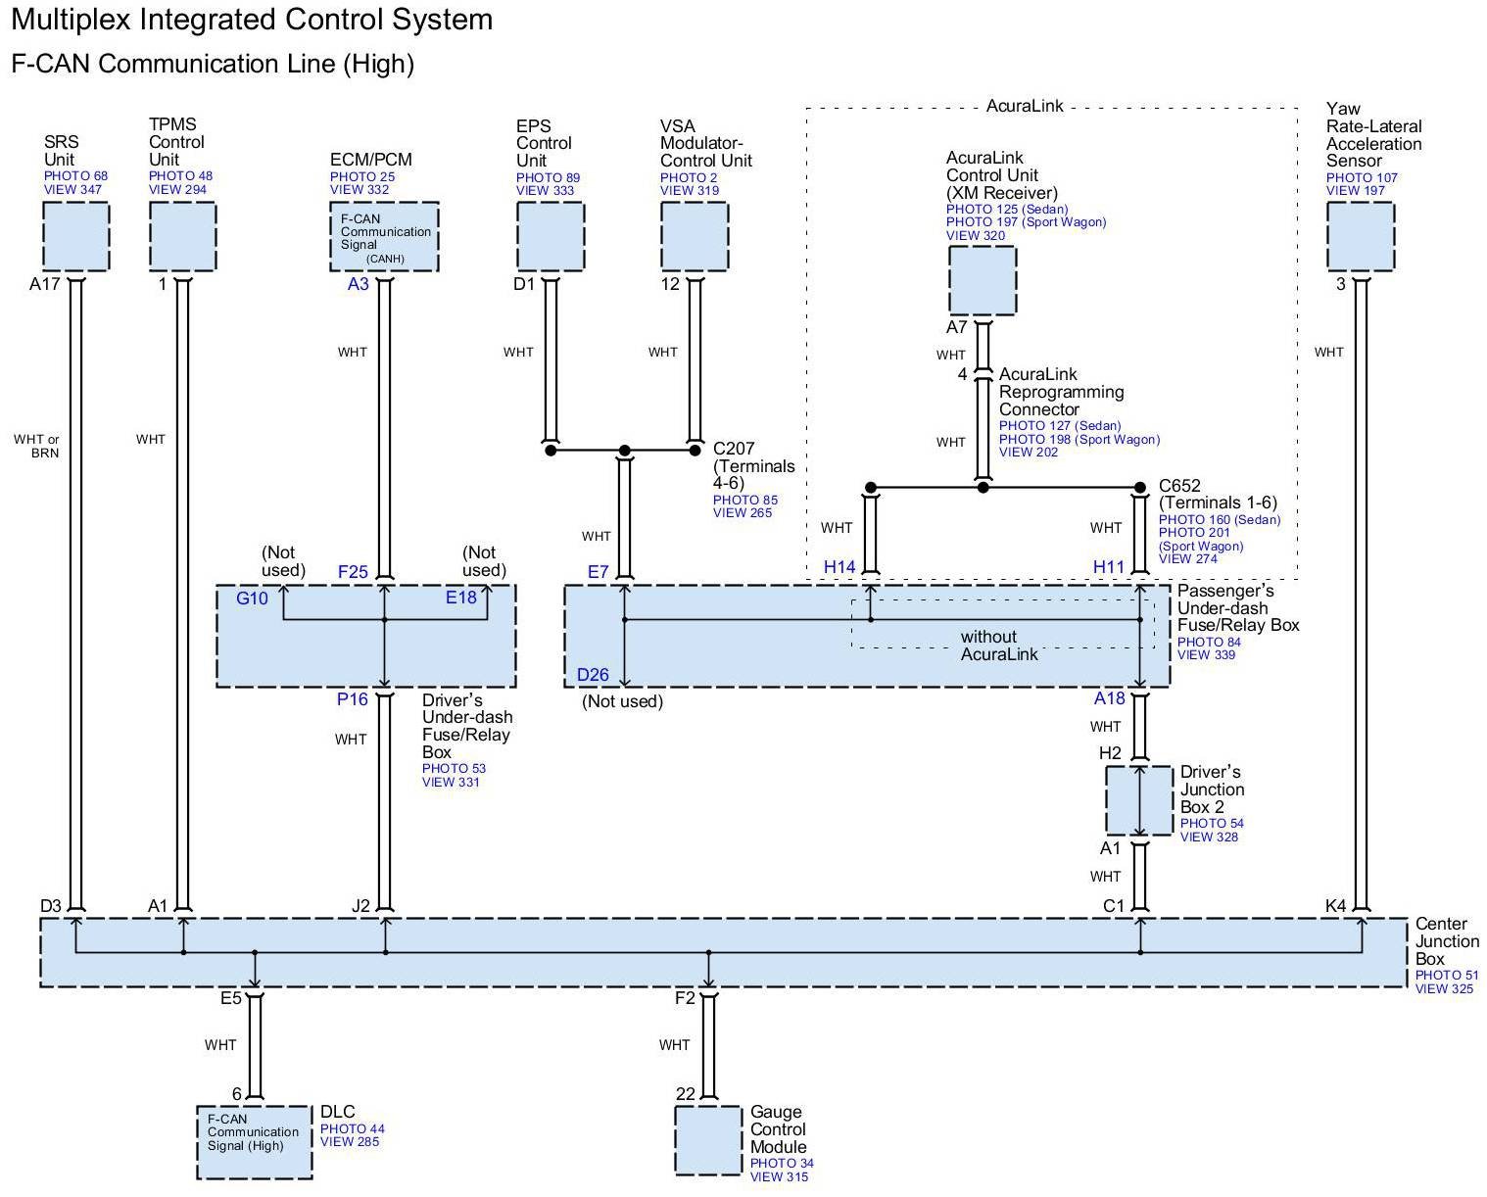This screenshot has width=1487, height=1197.
Task: Open PHOTO 68 link under SRS Unit
Action: click(x=75, y=176)
